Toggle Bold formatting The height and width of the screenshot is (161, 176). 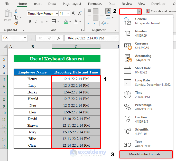[30, 22]
